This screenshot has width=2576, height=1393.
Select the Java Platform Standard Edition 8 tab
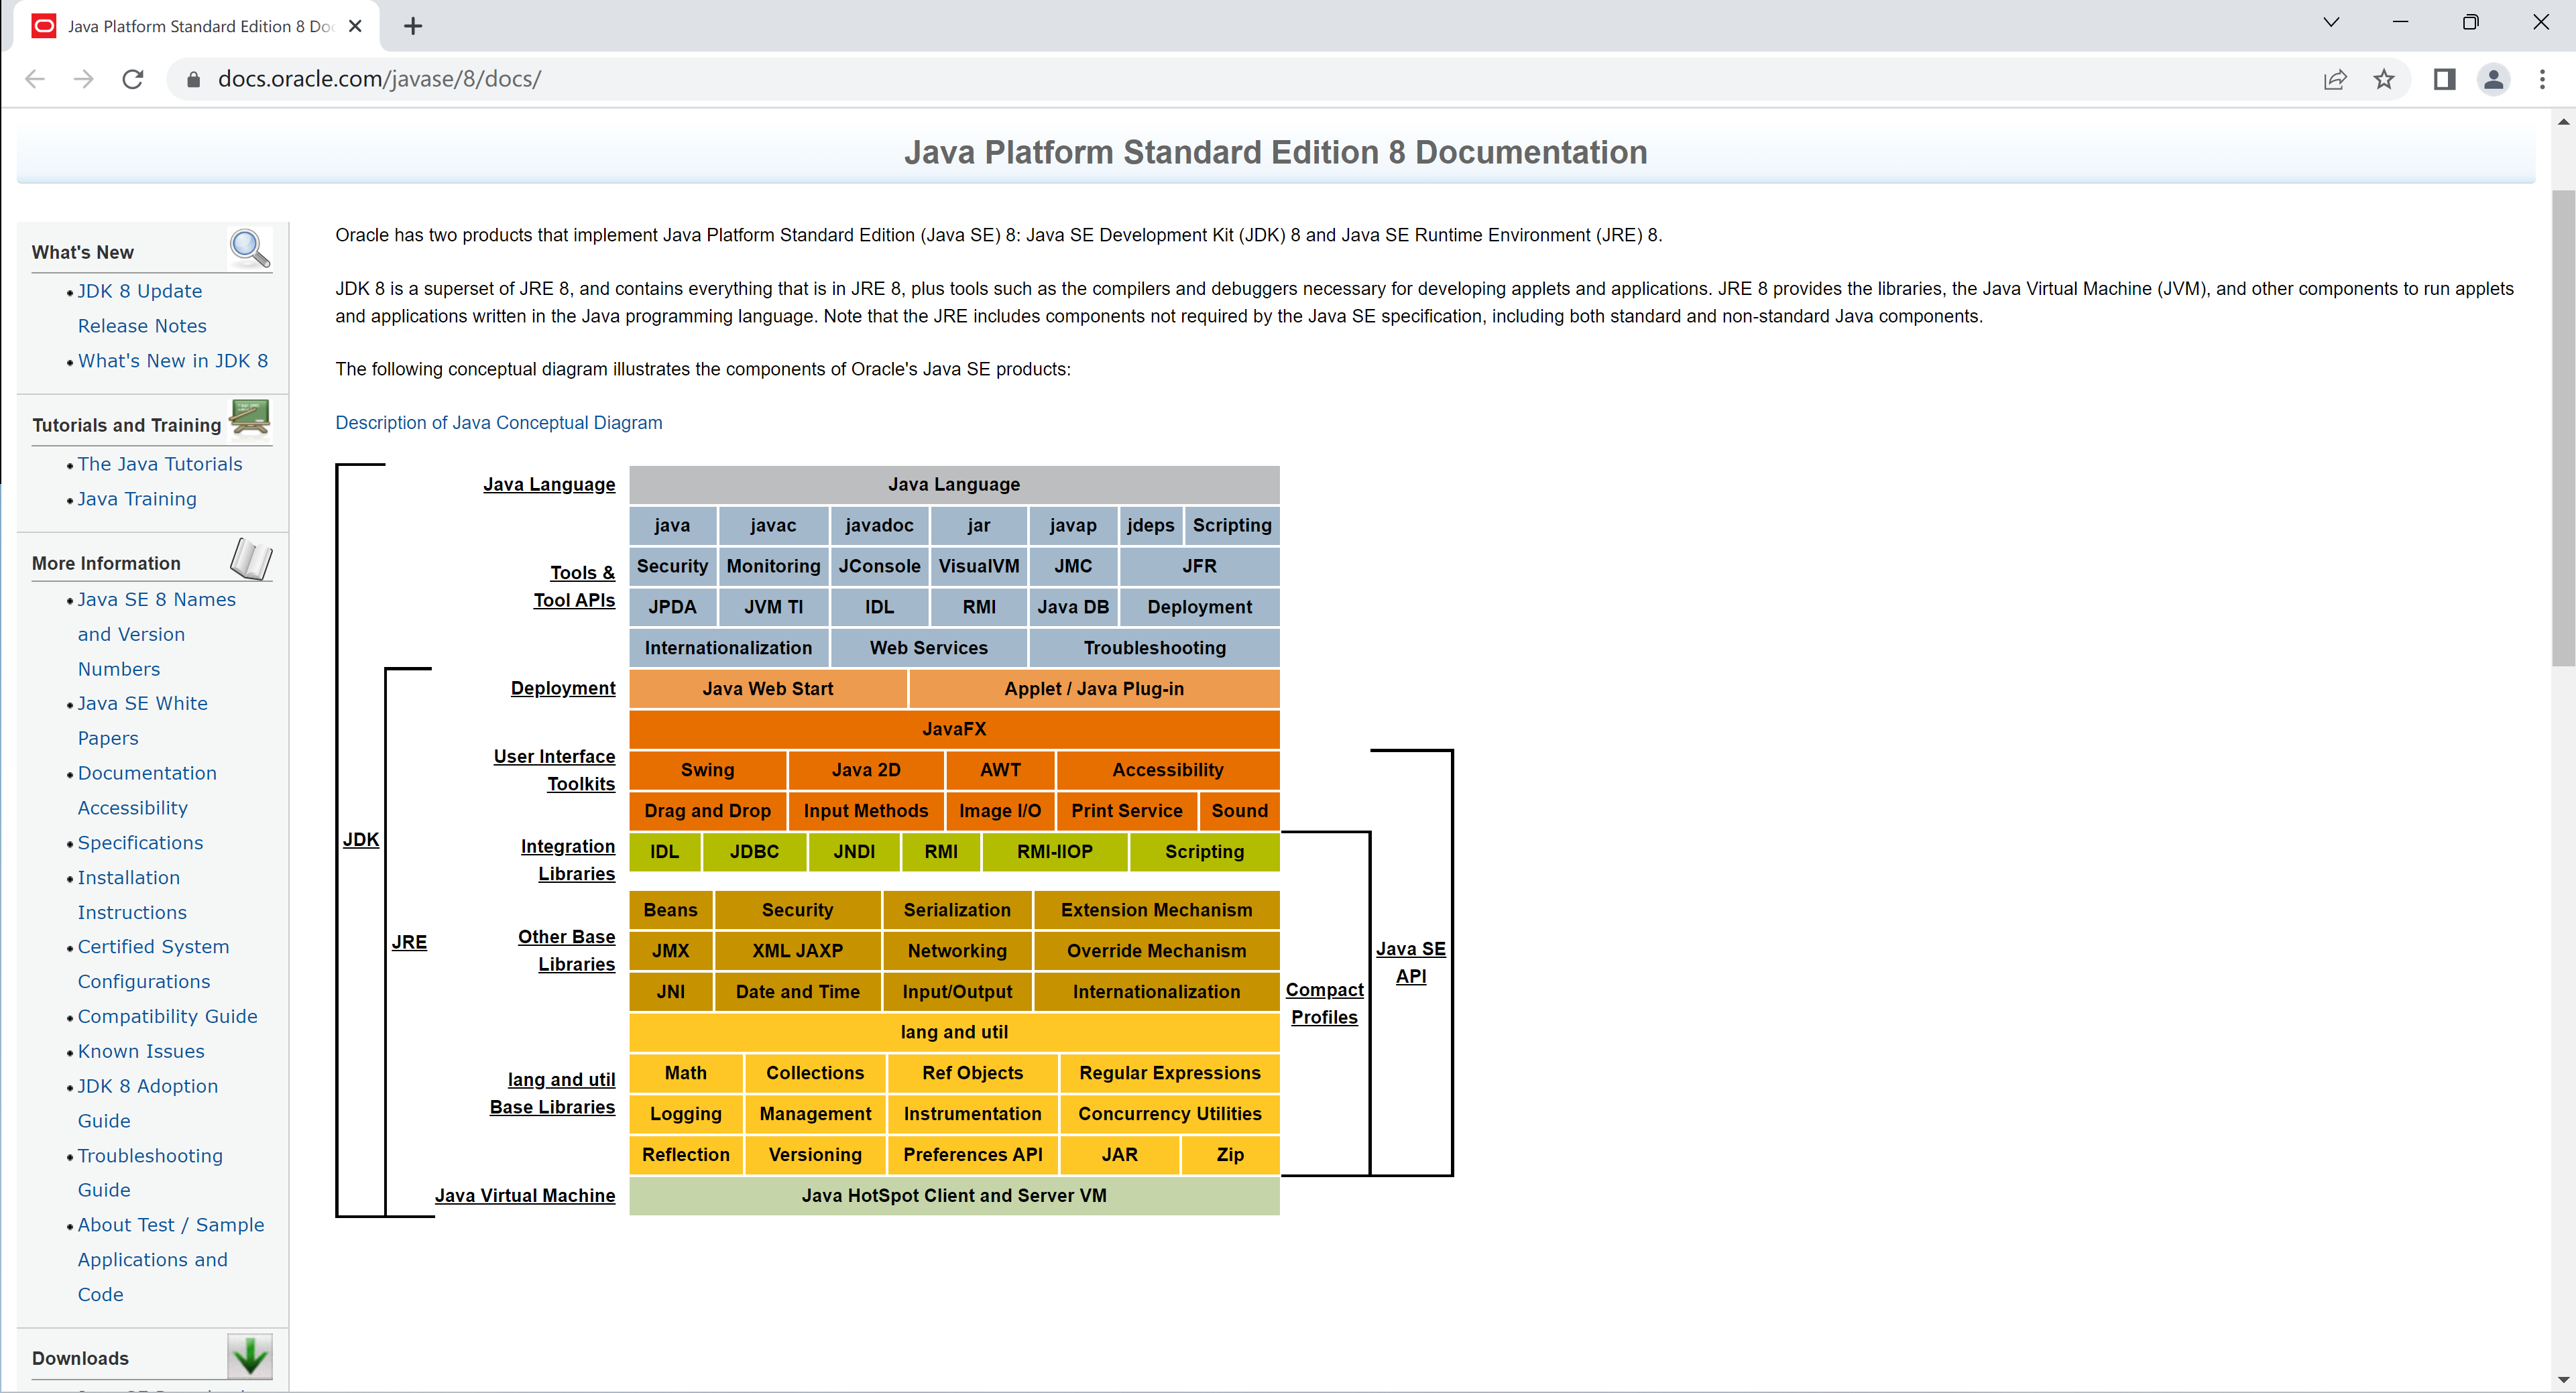tap(196, 26)
